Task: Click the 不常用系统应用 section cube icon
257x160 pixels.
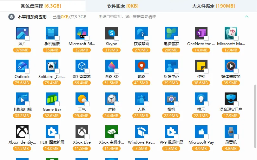Action: tap(11, 17)
